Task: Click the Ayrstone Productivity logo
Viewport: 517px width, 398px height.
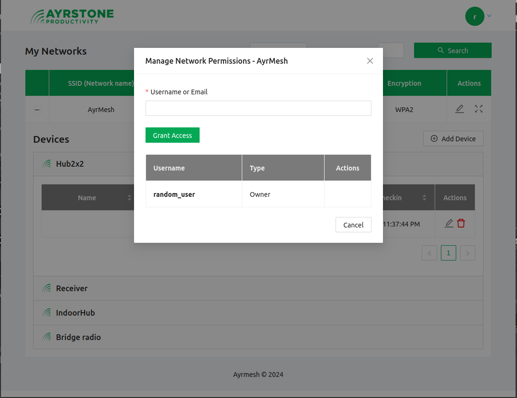Action: pyautogui.click(x=72, y=16)
